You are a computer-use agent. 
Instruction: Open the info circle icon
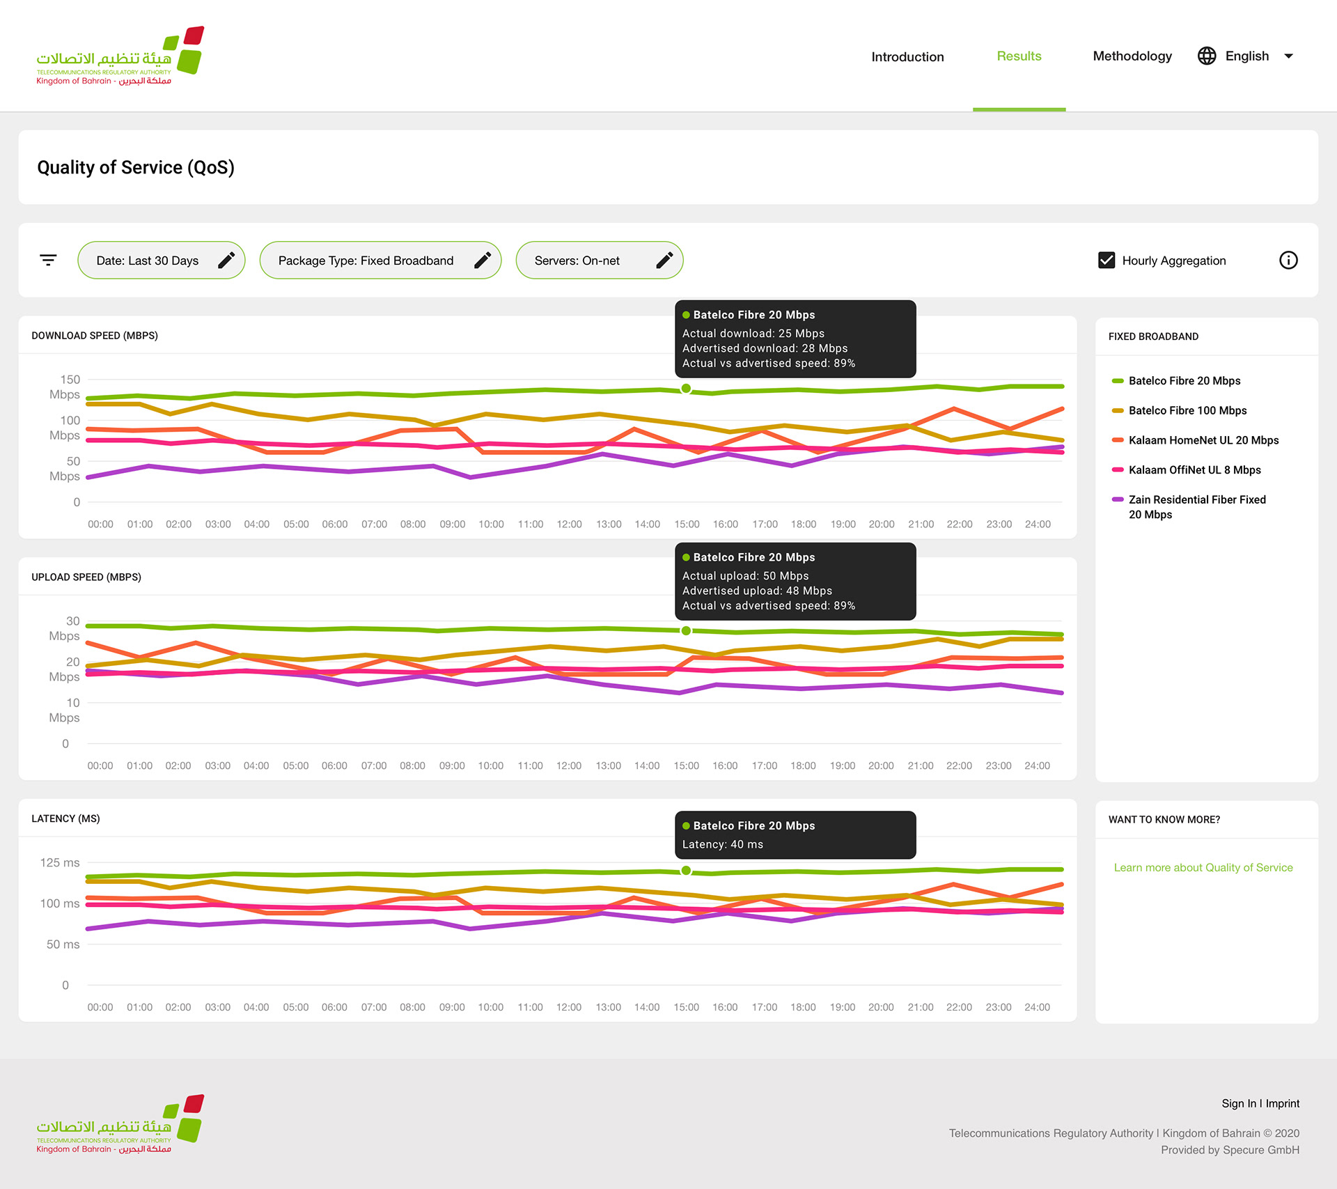tap(1288, 261)
